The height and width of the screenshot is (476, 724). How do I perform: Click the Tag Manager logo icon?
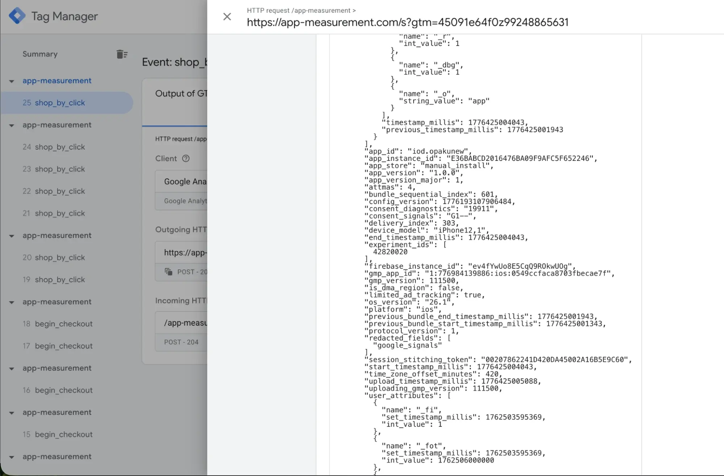(x=17, y=16)
